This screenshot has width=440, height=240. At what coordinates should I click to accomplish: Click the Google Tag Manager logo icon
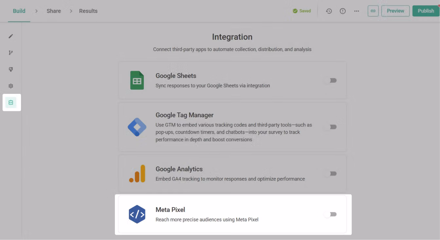pyautogui.click(x=137, y=127)
